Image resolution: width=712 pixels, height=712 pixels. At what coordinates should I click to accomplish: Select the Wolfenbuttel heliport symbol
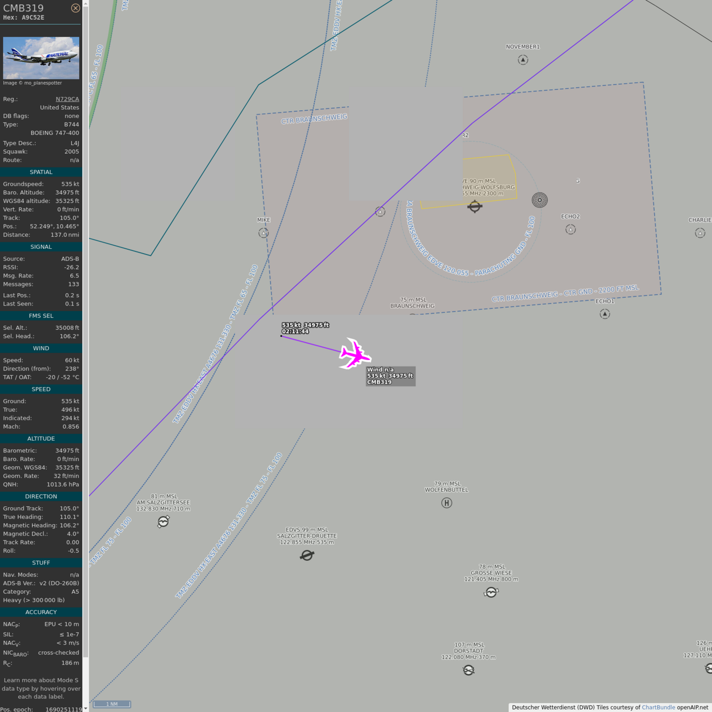click(x=446, y=503)
